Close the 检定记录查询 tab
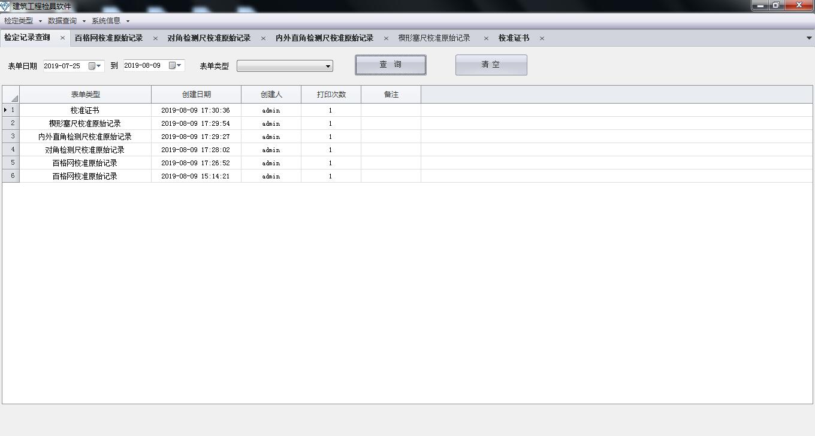The height and width of the screenshot is (436, 815). pyautogui.click(x=62, y=38)
